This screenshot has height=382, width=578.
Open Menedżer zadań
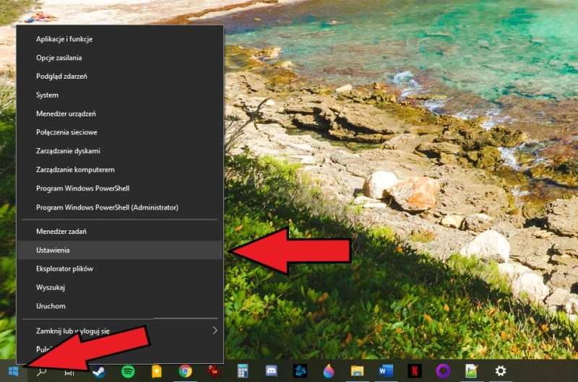click(120, 232)
